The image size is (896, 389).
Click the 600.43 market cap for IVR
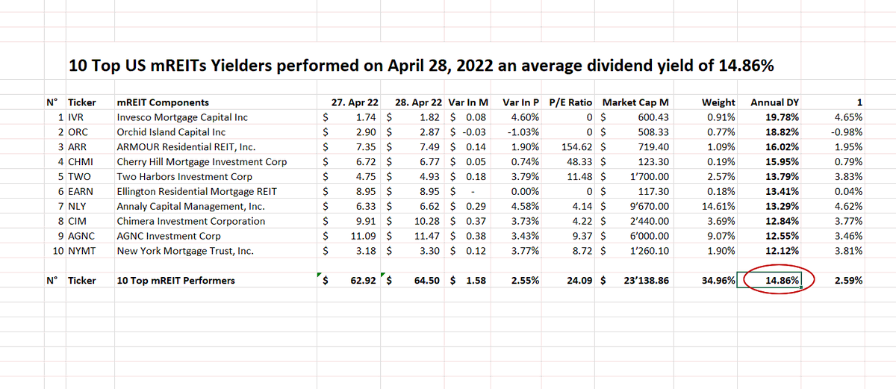(x=653, y=117)
